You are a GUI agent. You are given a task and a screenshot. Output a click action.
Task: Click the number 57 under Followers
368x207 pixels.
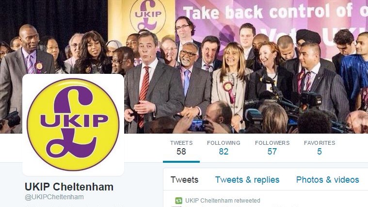(x=272, y=152)
